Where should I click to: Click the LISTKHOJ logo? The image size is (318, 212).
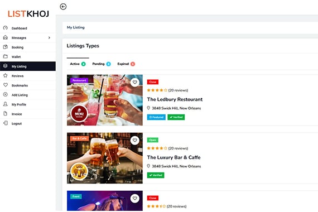click(x=28, y=14)
